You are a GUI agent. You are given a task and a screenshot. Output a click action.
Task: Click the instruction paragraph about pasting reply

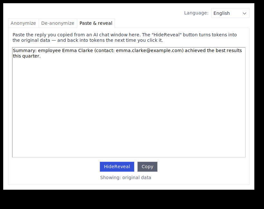click(125, 38)
